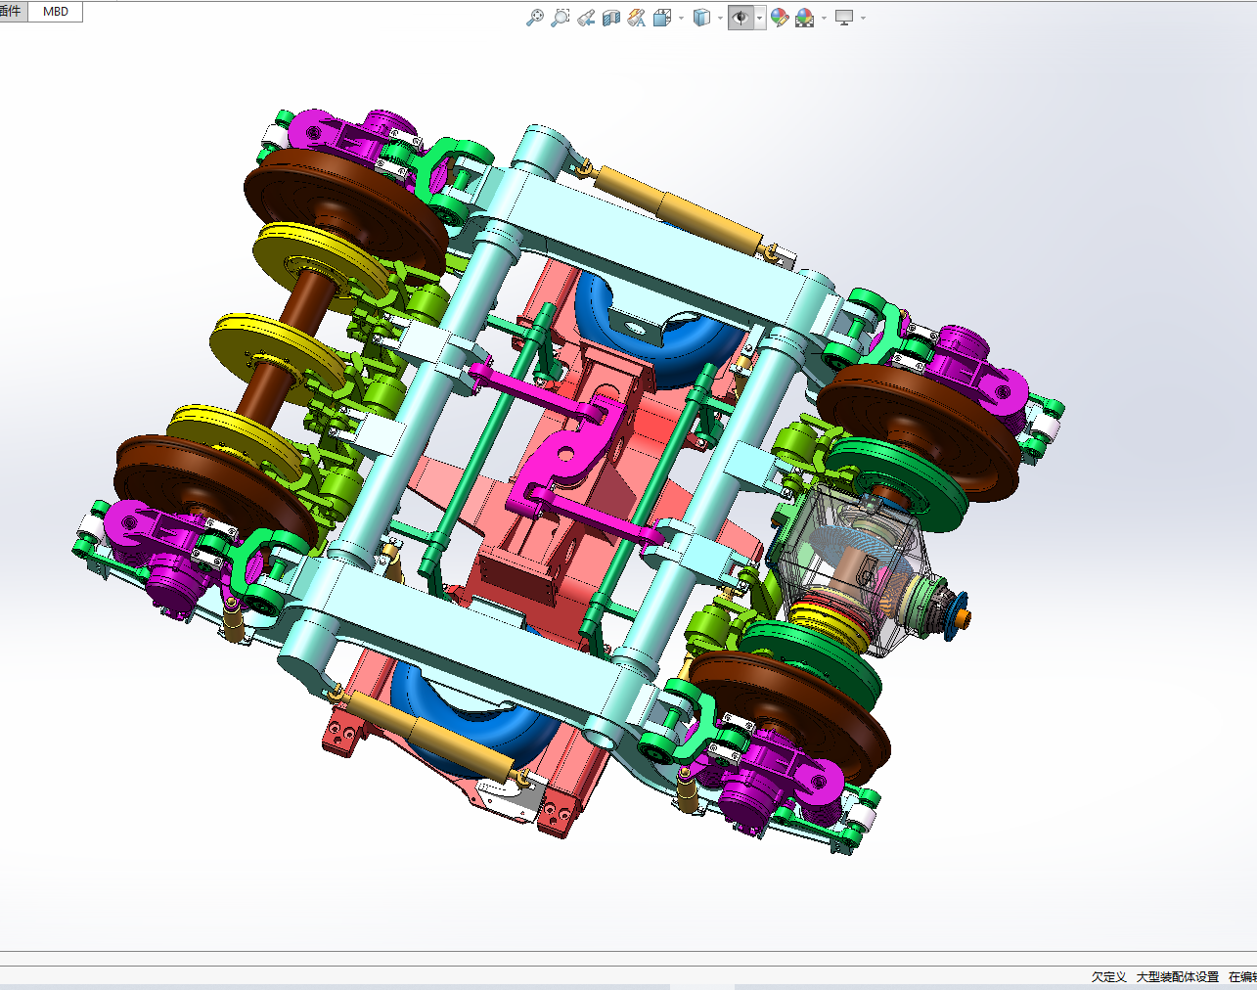Open 大型装配体设置 in the status bar
Screen dimensions: 1257x990
(x=1178, y=977)
